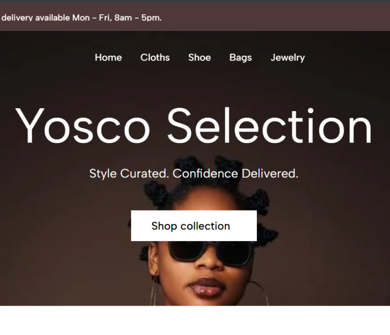Click the Style Curated tagline text

[x=193, y=174]
